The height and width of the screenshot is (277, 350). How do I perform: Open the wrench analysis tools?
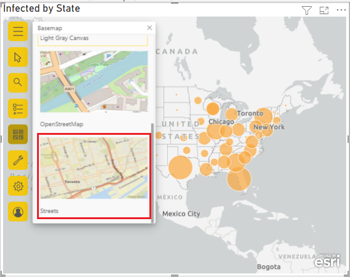[x=18, y=160]
